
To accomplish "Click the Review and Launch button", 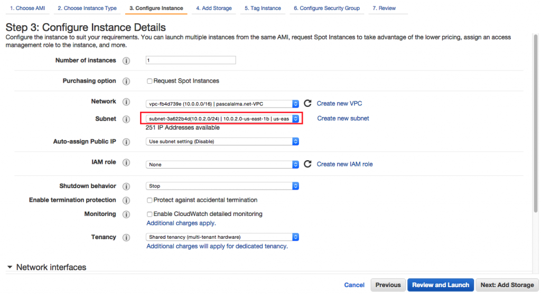I will [441, 285].
